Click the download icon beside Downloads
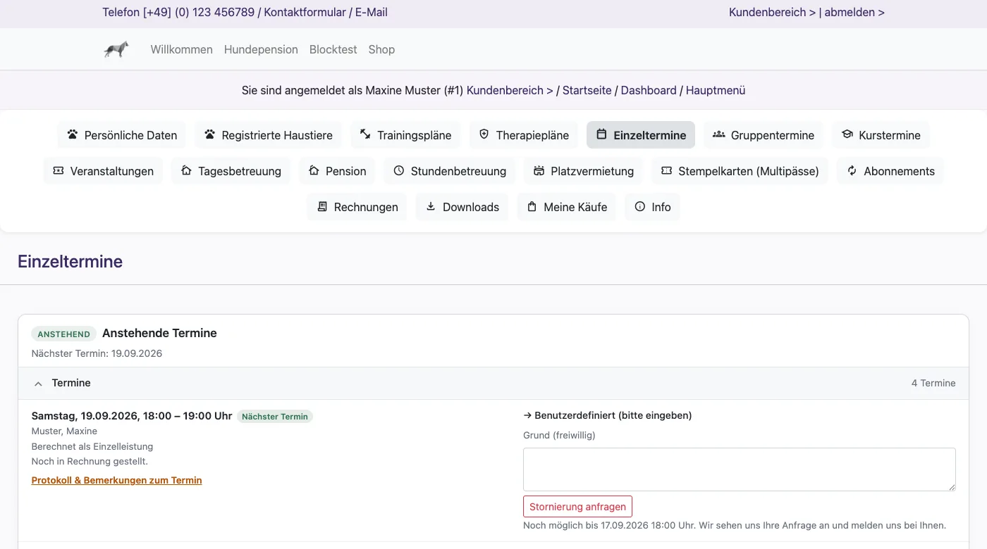The image size is (987, 549). point(431,206)
